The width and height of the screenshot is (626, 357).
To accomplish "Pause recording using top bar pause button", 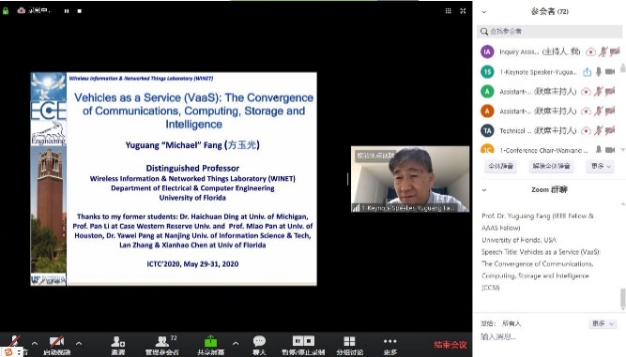I will 67,11.
